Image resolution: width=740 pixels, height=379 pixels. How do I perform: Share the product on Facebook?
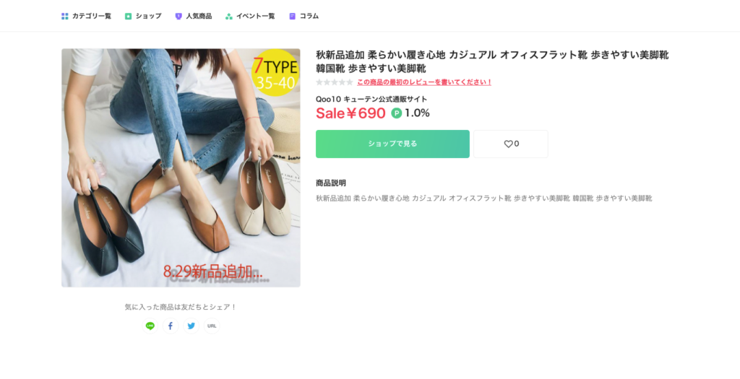[x=171, y=326]
